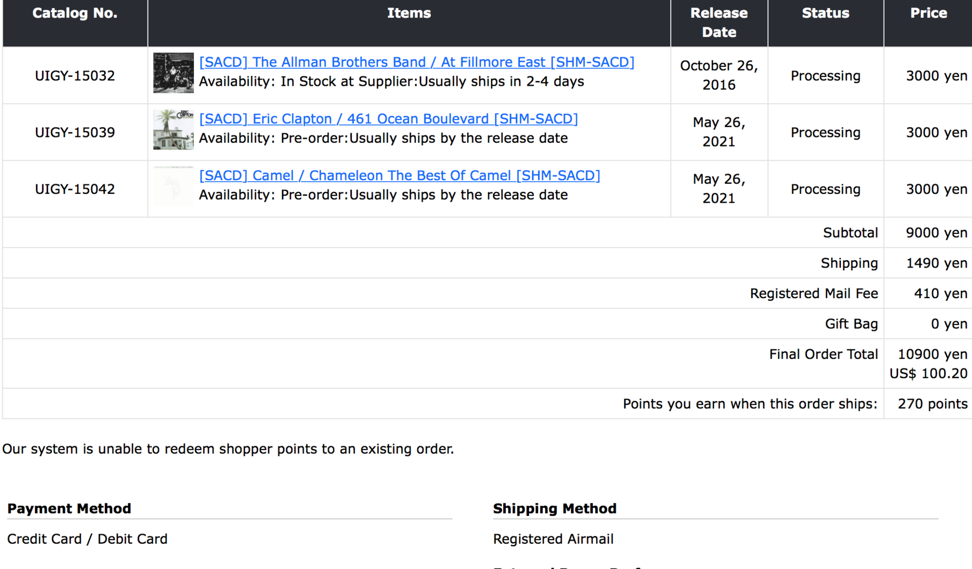Click 3000 yen price in Camel row
The height and width of the screenshot is (569, 972).
936,190
